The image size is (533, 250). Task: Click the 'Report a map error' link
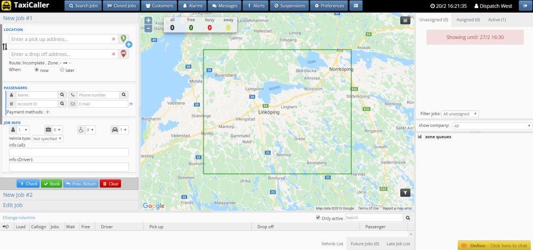(397, 208)
